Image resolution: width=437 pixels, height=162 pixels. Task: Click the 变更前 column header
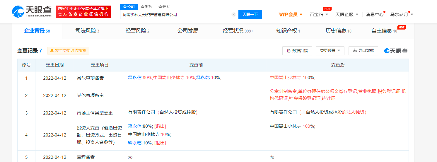(196, 65)
